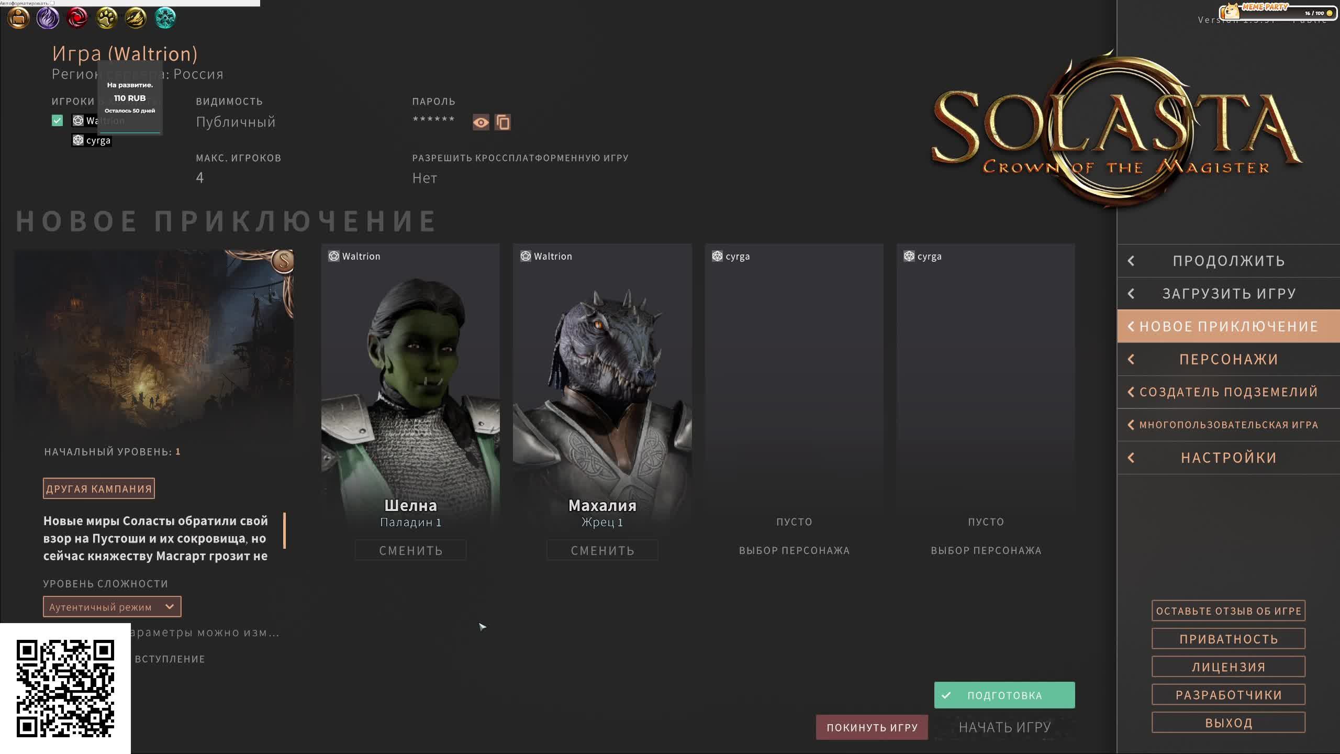Click the red swirl round icon
1340x754 pixels.
pyautogui.click(x=77, y=18)
